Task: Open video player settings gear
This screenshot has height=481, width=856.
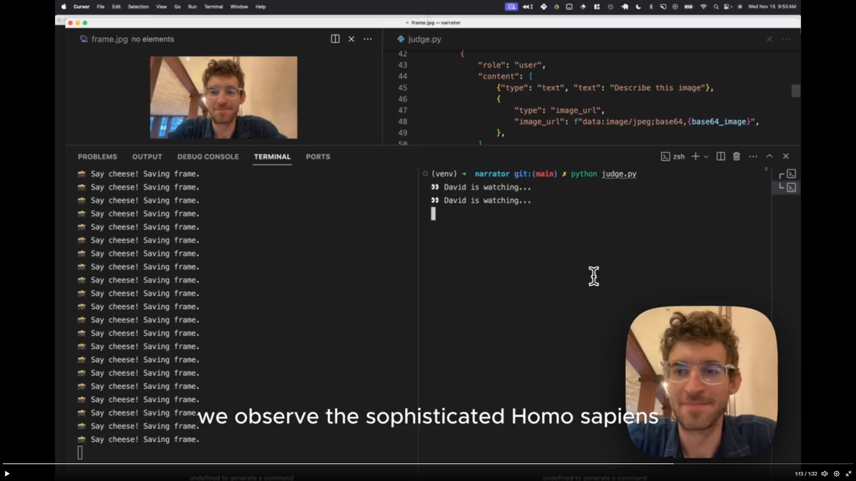Action: pos(836,474)
